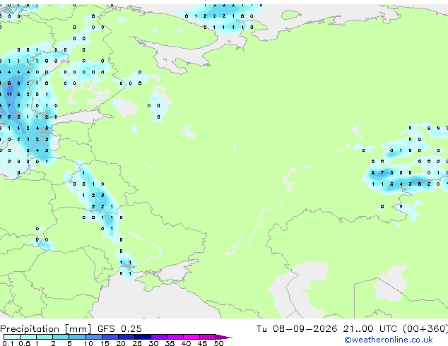This screenshot has height=346, width=448.
Task: Pick the 30–35 mm purple legend swatch
Action: pos(158,337)
